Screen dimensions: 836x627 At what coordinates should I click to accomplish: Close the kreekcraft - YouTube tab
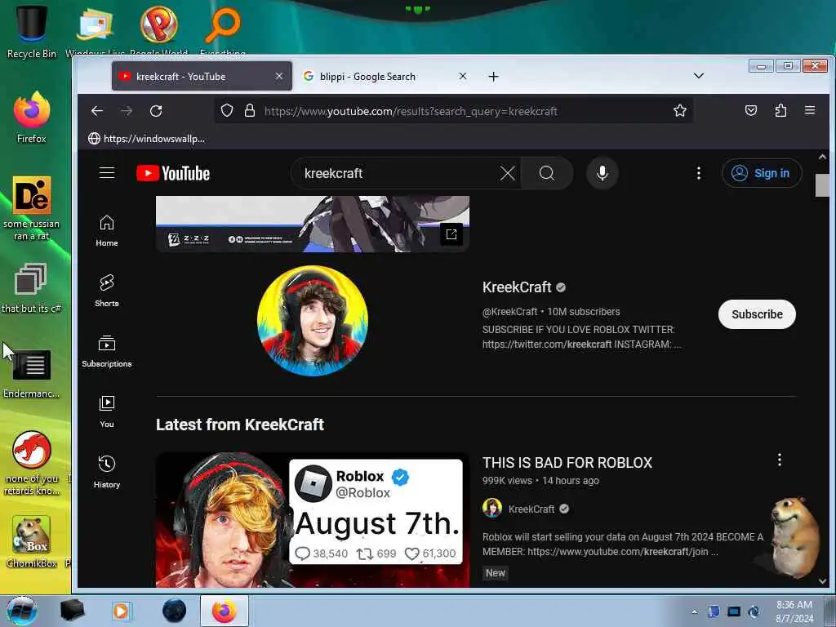(279, 76)
